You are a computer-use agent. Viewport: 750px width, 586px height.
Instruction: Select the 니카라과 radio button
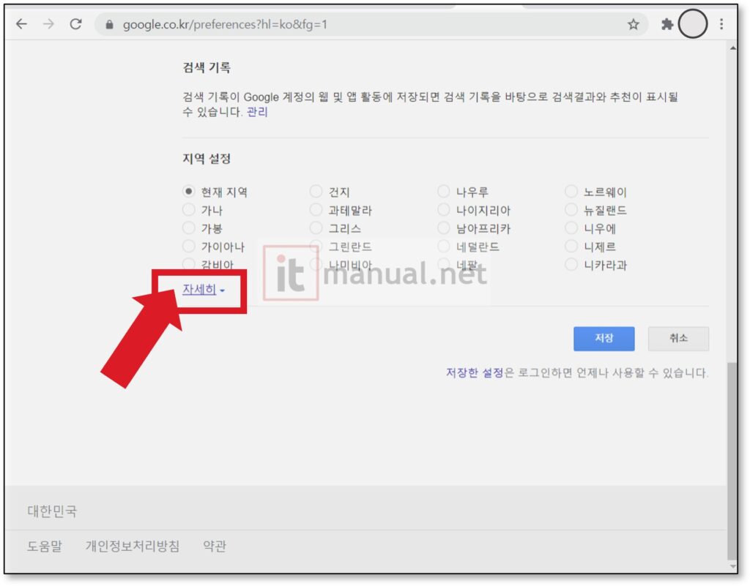click(571, 264)
